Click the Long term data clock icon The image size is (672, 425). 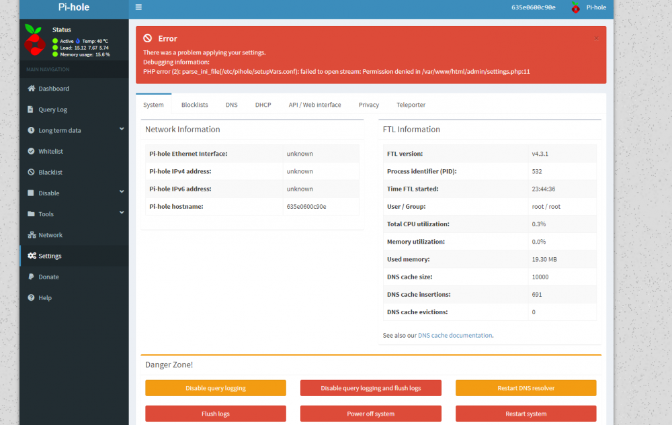click(31, 130)
